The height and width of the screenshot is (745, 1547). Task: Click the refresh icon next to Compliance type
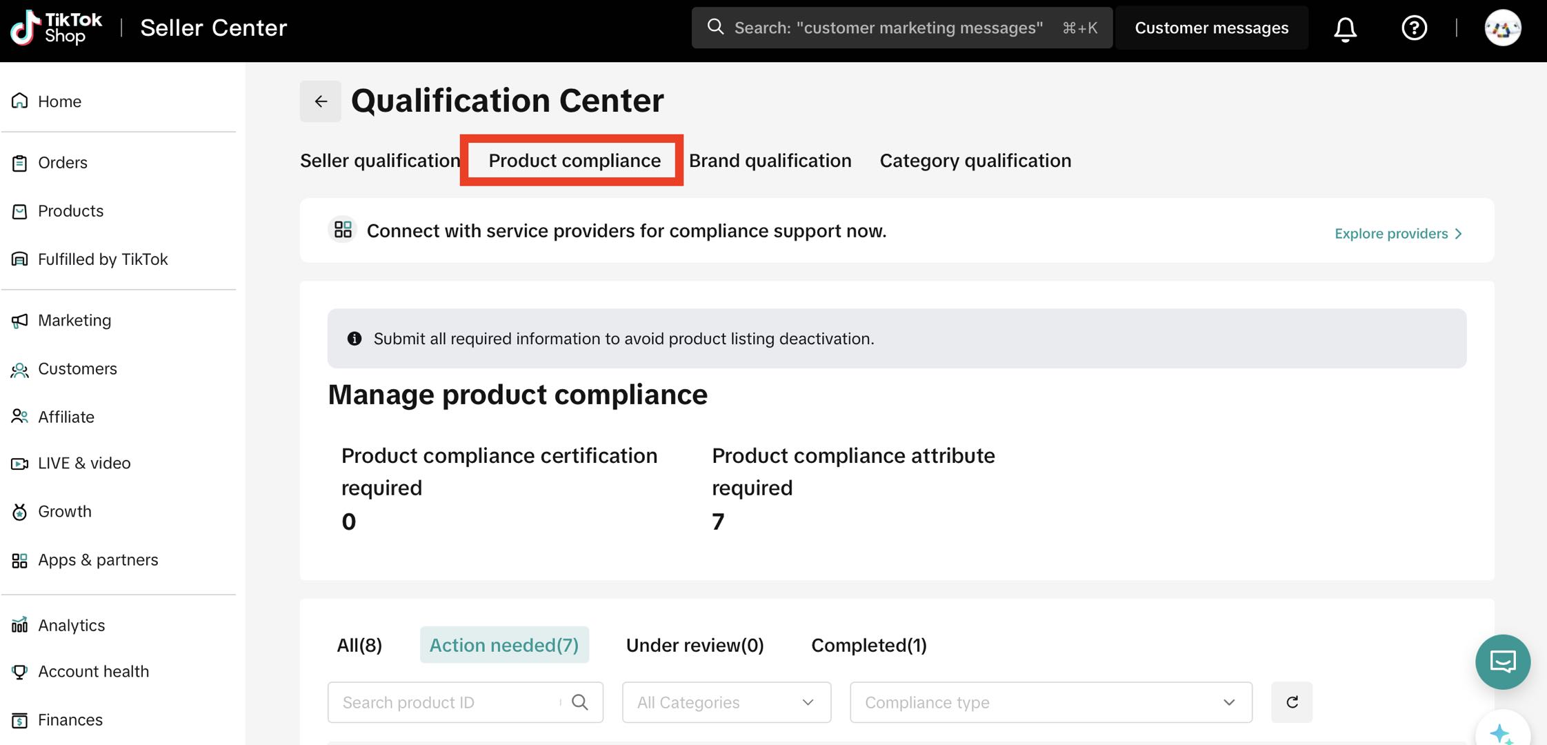pyautogui.click(x=1292, y=702)
